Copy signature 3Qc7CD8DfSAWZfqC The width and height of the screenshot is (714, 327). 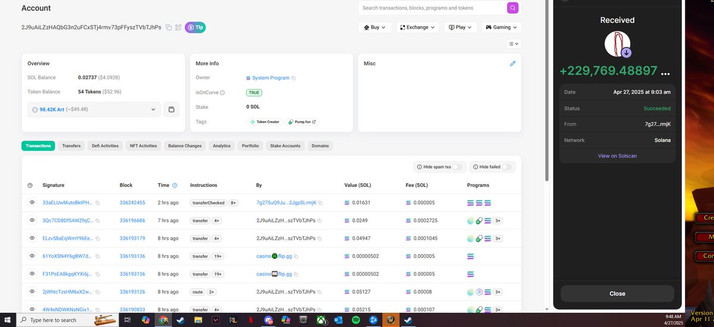coord(98,221)
